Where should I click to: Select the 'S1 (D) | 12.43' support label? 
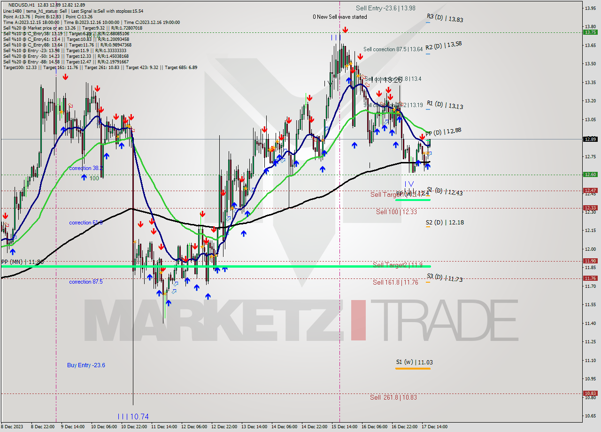click(x=445, y=191)
